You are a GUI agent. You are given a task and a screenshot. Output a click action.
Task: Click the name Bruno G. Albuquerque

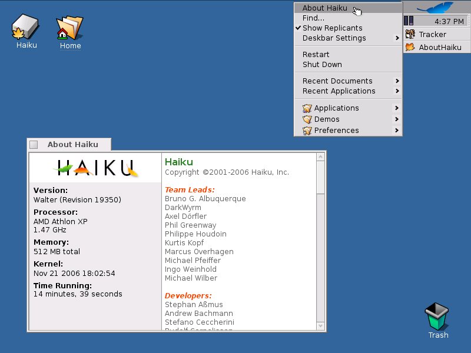click(x=205, y=199)
